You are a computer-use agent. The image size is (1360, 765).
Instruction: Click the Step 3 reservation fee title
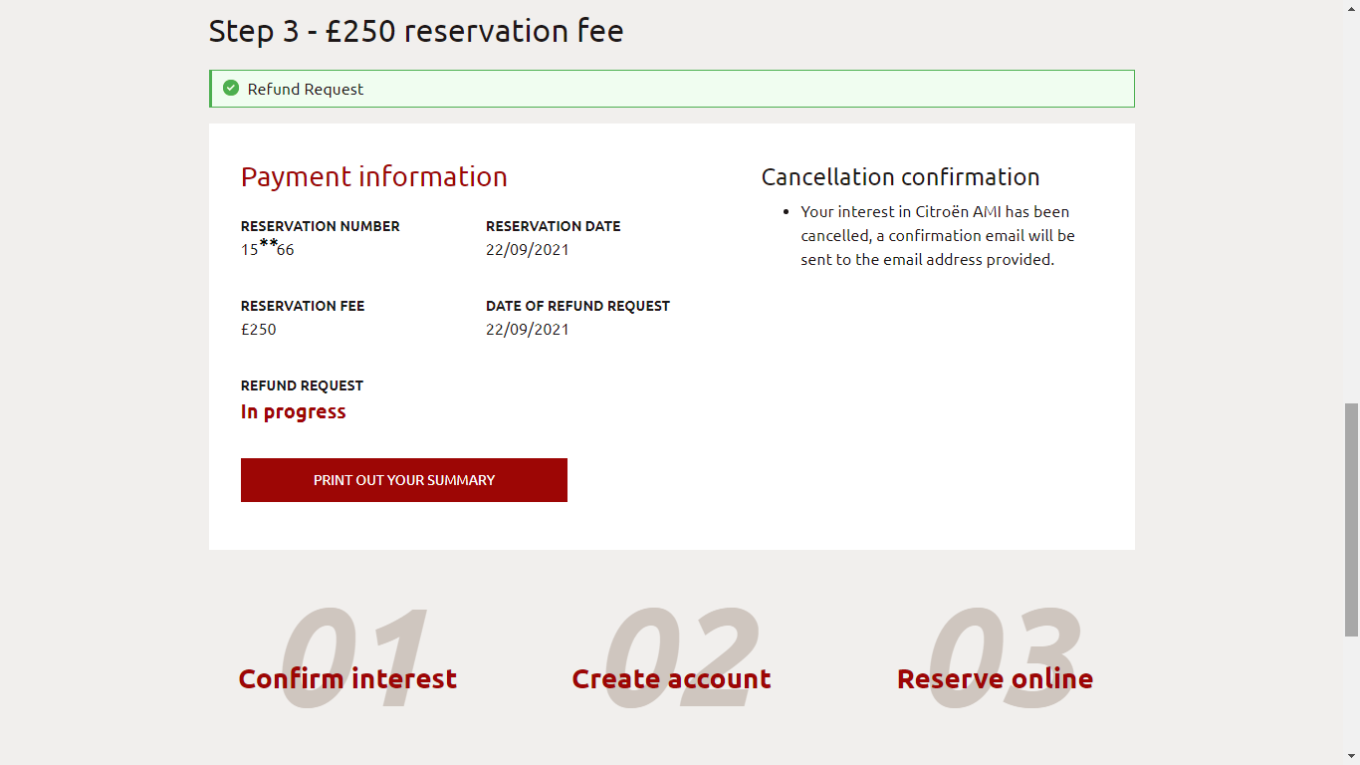pos(416,31)
